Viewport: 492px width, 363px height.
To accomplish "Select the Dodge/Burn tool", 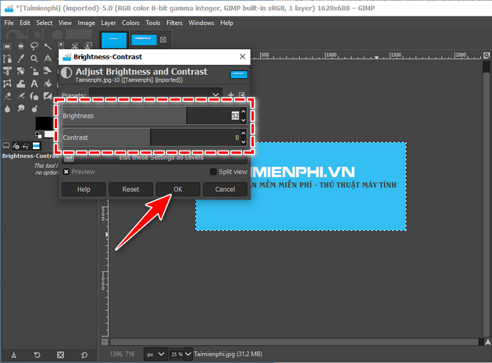I will pos(34,109).
